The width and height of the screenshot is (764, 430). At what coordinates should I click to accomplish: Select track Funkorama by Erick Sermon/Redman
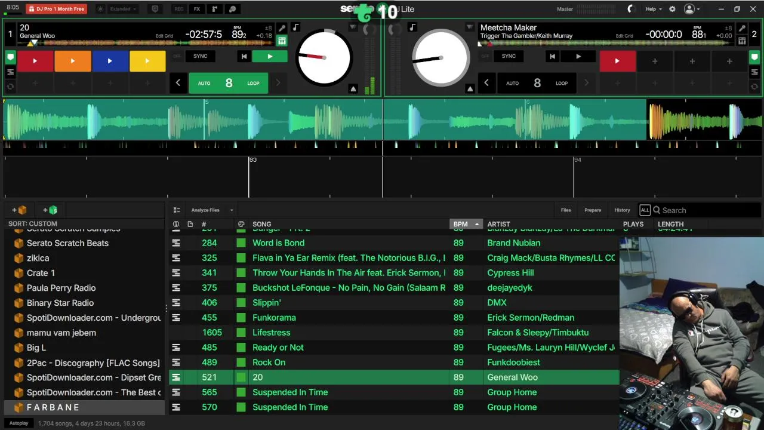point(394,318)
